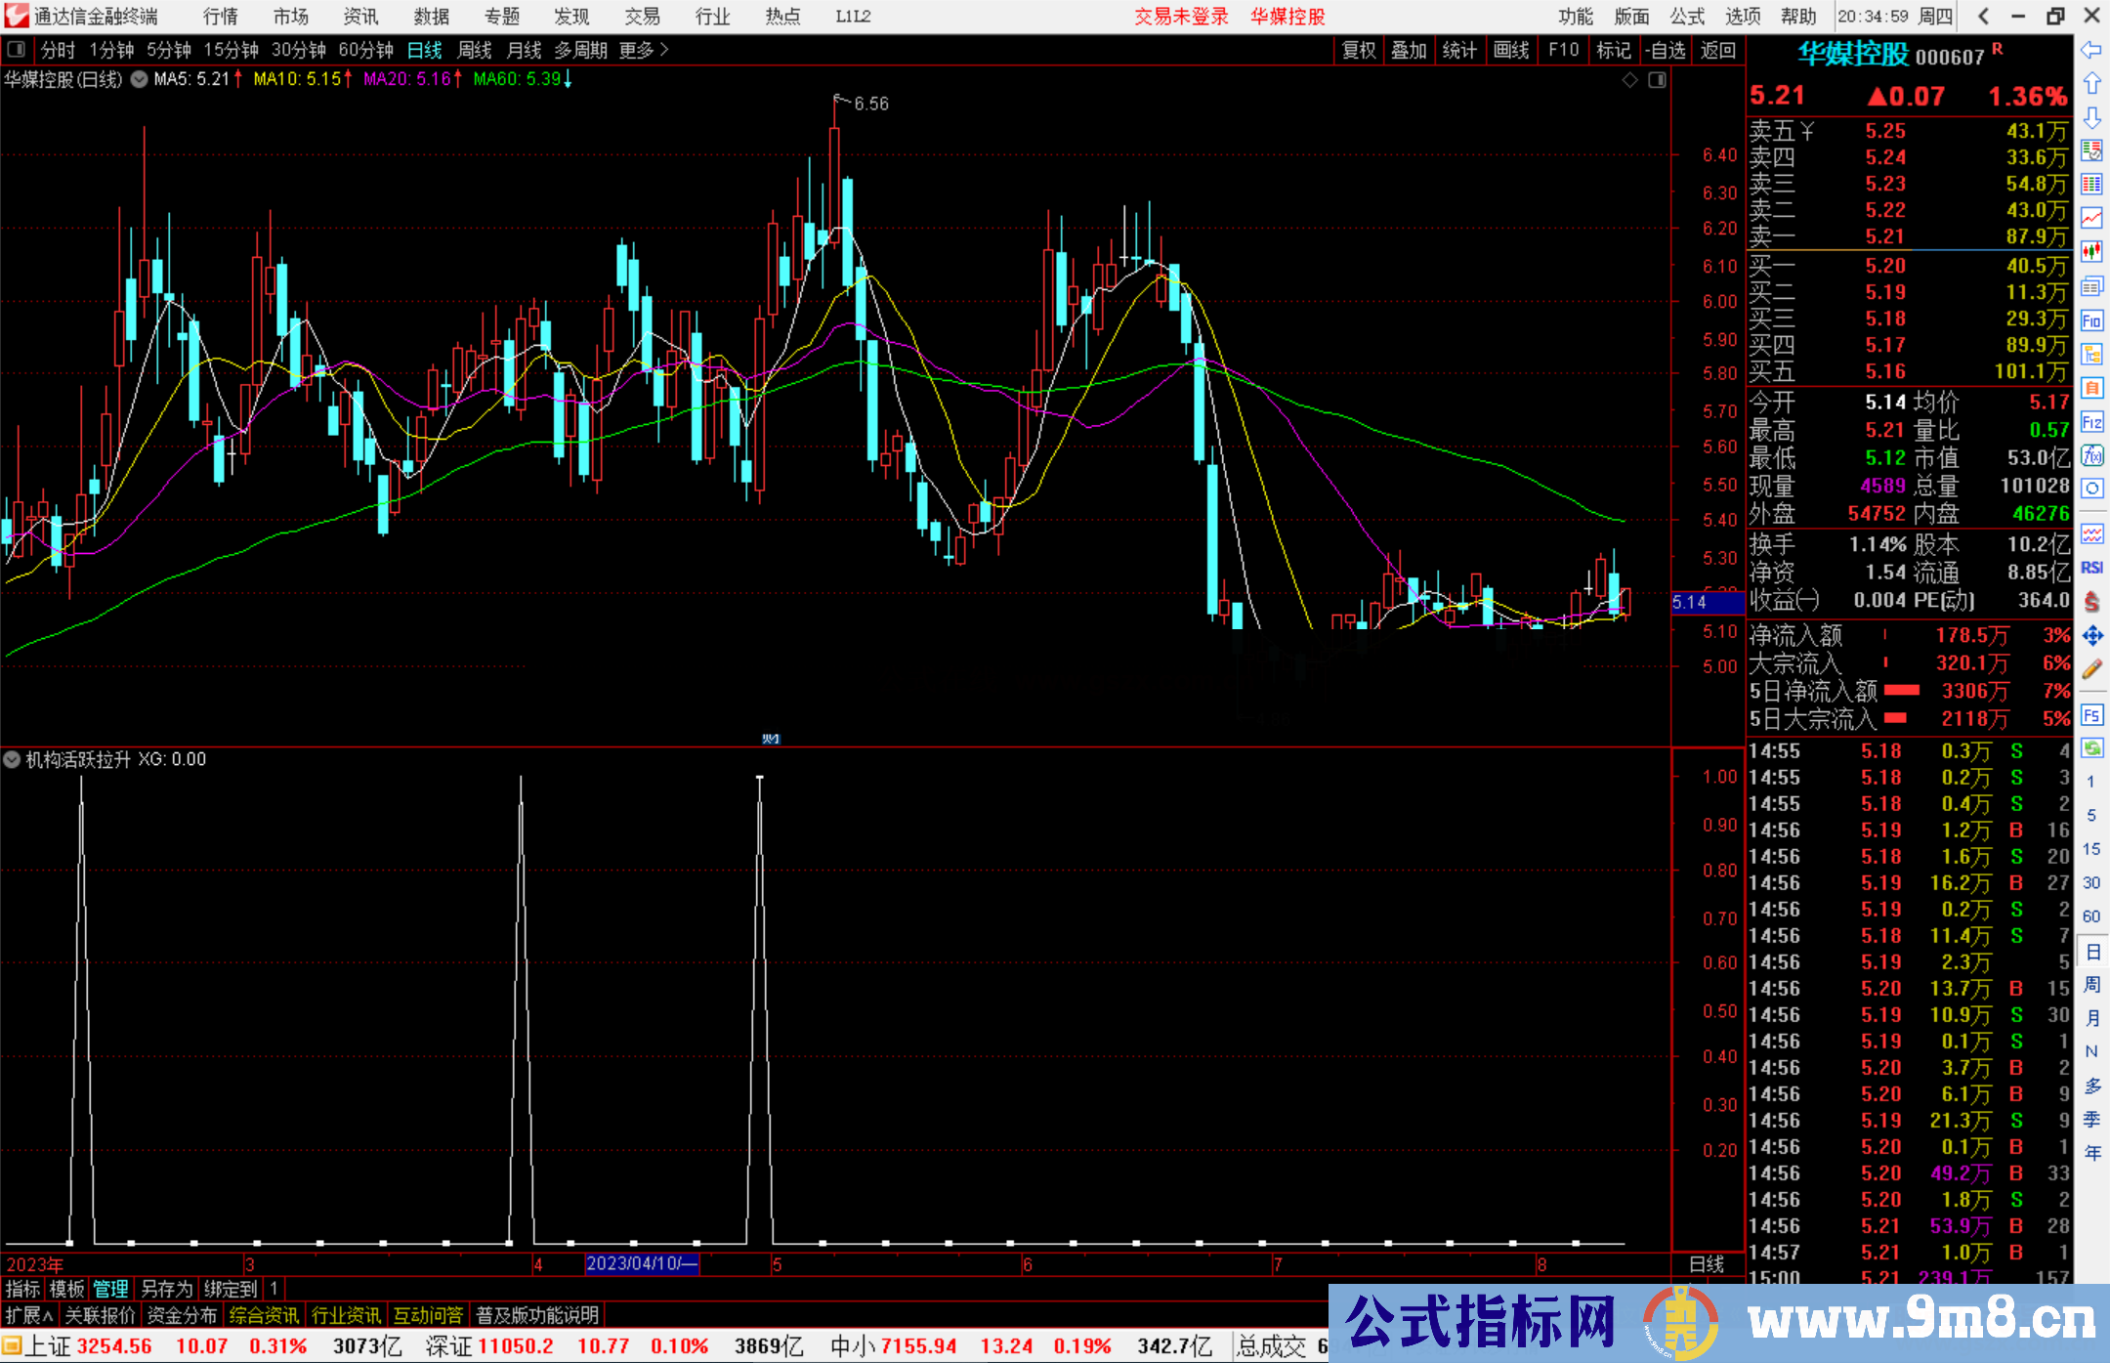Toggle the chart panel layout icon top-right
Screen dimensions: 2110x1363
[1657, 80]
